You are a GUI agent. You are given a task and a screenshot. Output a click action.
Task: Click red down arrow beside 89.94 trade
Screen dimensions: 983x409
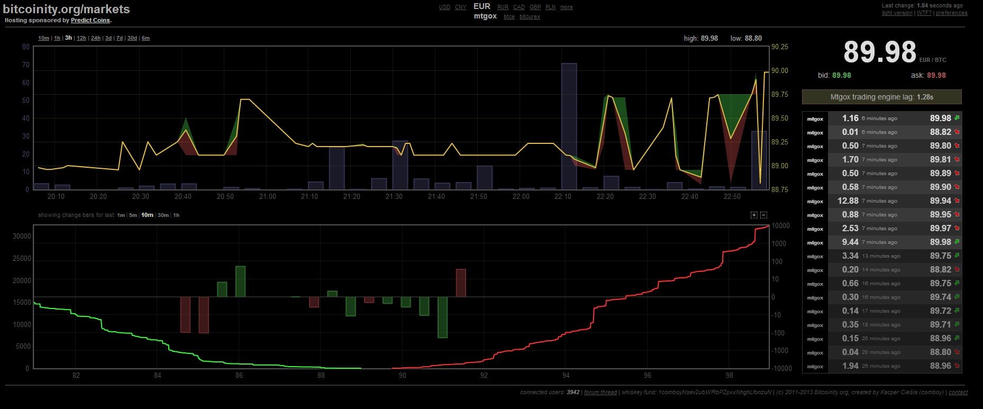coord(957,201)
